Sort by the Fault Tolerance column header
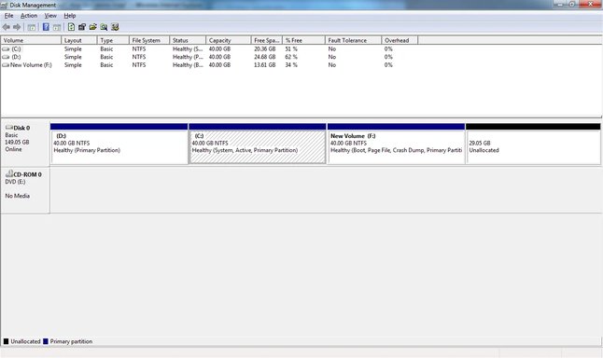The height and width of the screenshot is (358, 603). [x=353, y=40]
